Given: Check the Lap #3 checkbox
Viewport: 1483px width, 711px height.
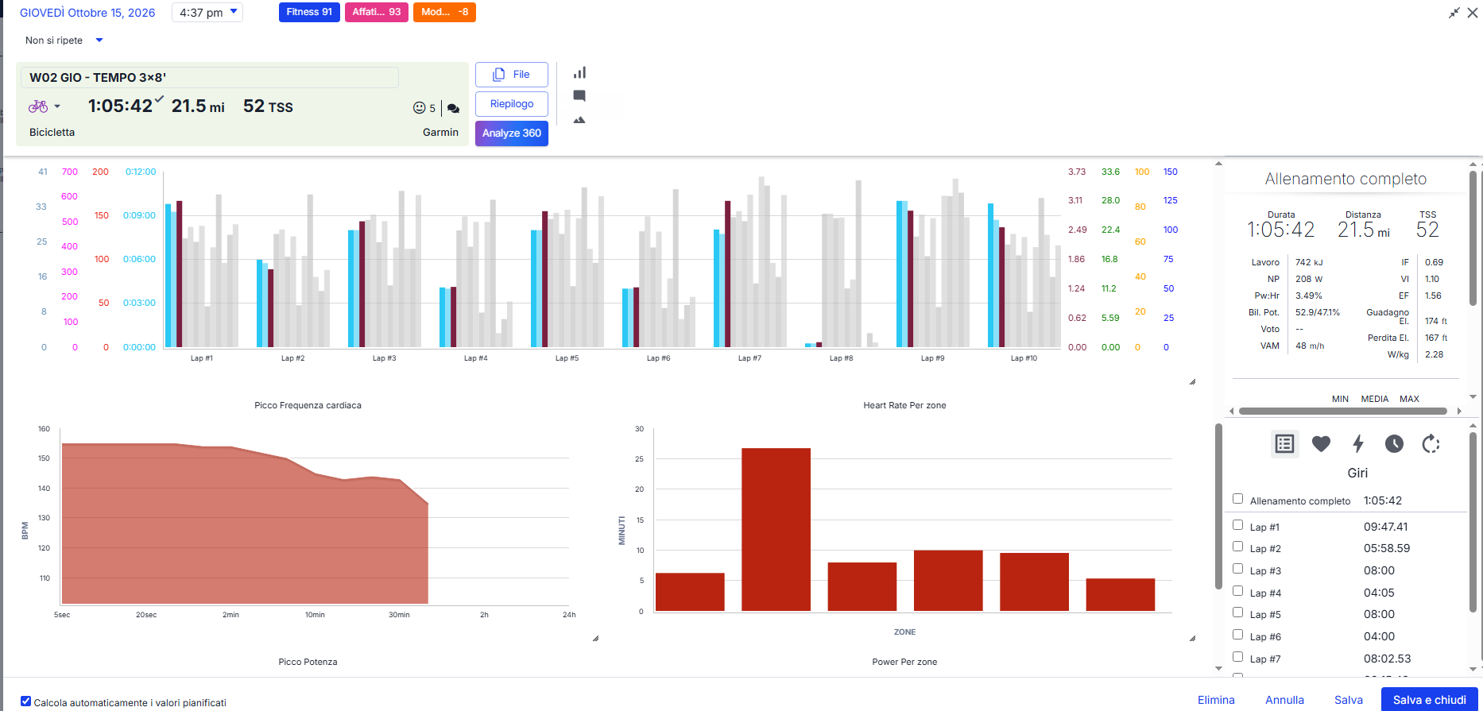Looking at the screenshot, I should pos(1237,569).
